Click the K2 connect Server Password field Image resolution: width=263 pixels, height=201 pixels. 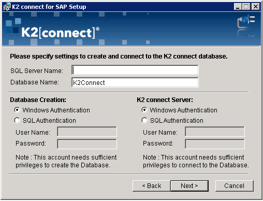coord(215,144)
